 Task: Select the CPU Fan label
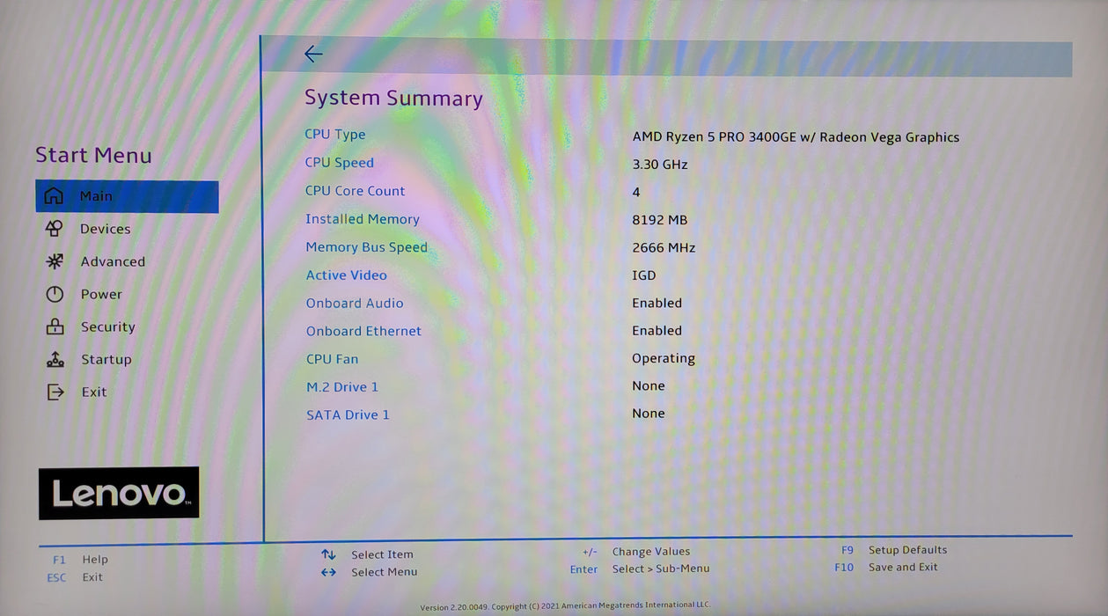coord(333,359)
